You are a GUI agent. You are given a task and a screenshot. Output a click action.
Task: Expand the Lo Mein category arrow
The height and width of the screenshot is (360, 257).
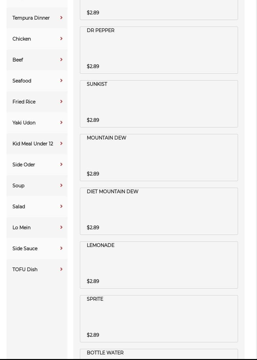[x=61, y=227]
